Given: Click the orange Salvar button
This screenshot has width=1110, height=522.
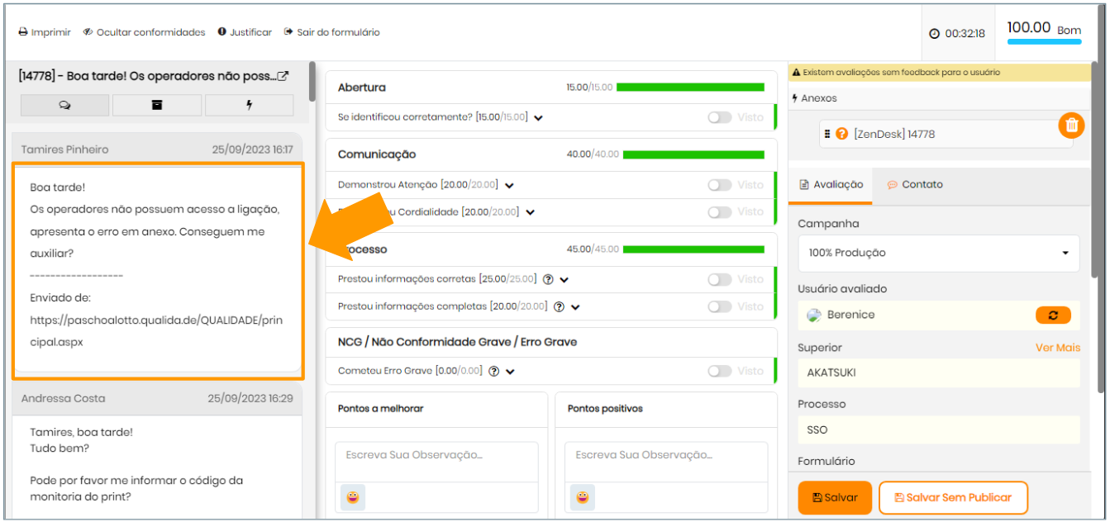Looking at the screenshot, I should click(835, 497).
